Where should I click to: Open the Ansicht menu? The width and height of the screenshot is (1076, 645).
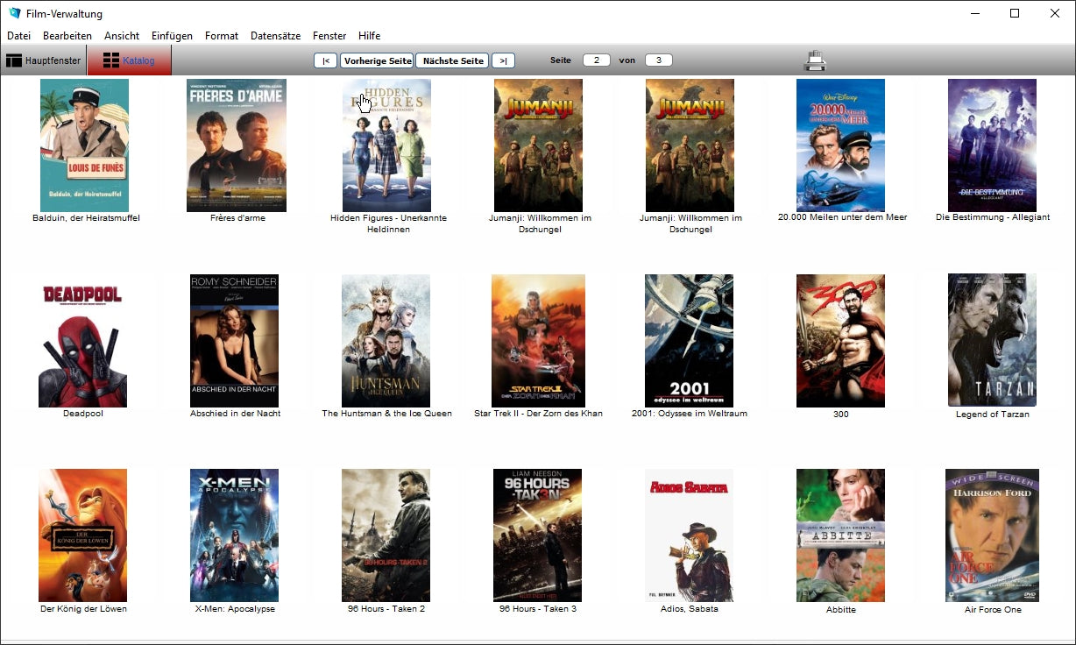122,36
